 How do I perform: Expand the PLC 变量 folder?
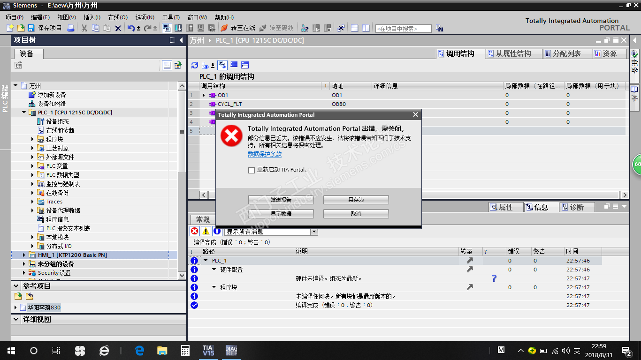[x=32, y=166]
